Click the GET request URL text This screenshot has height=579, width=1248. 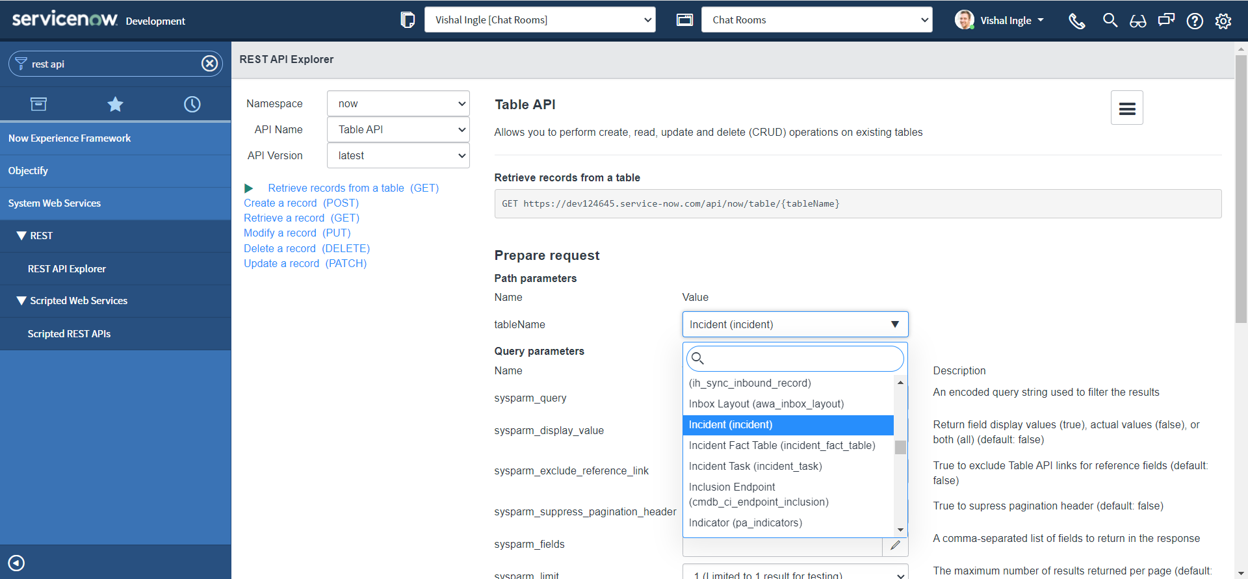click(671, 204)
